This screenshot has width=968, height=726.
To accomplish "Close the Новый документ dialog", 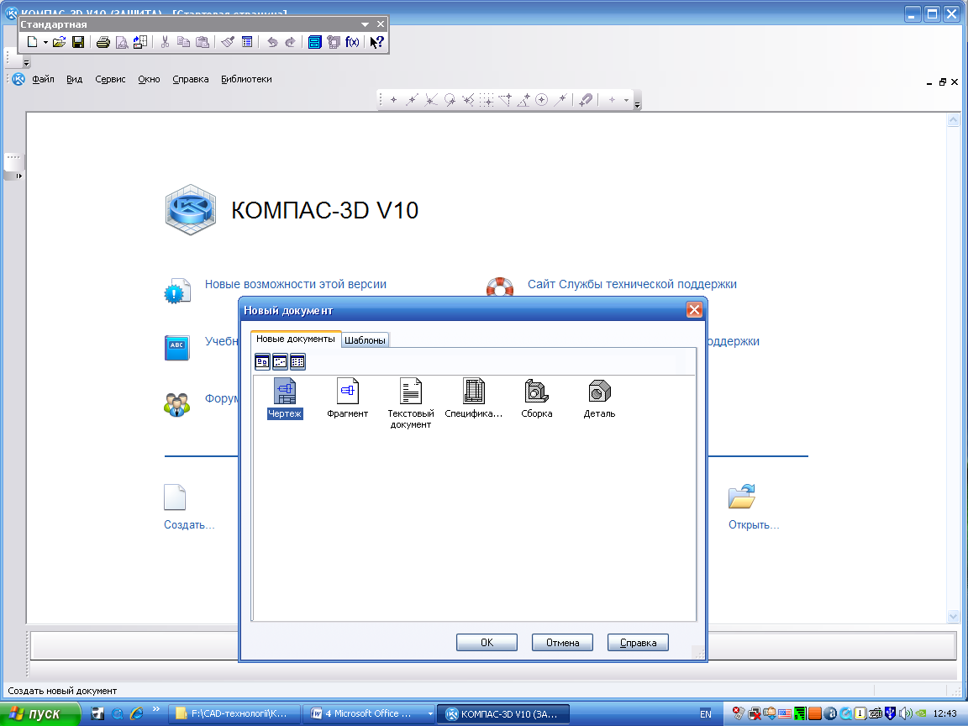I will click(x=694, y=310).
